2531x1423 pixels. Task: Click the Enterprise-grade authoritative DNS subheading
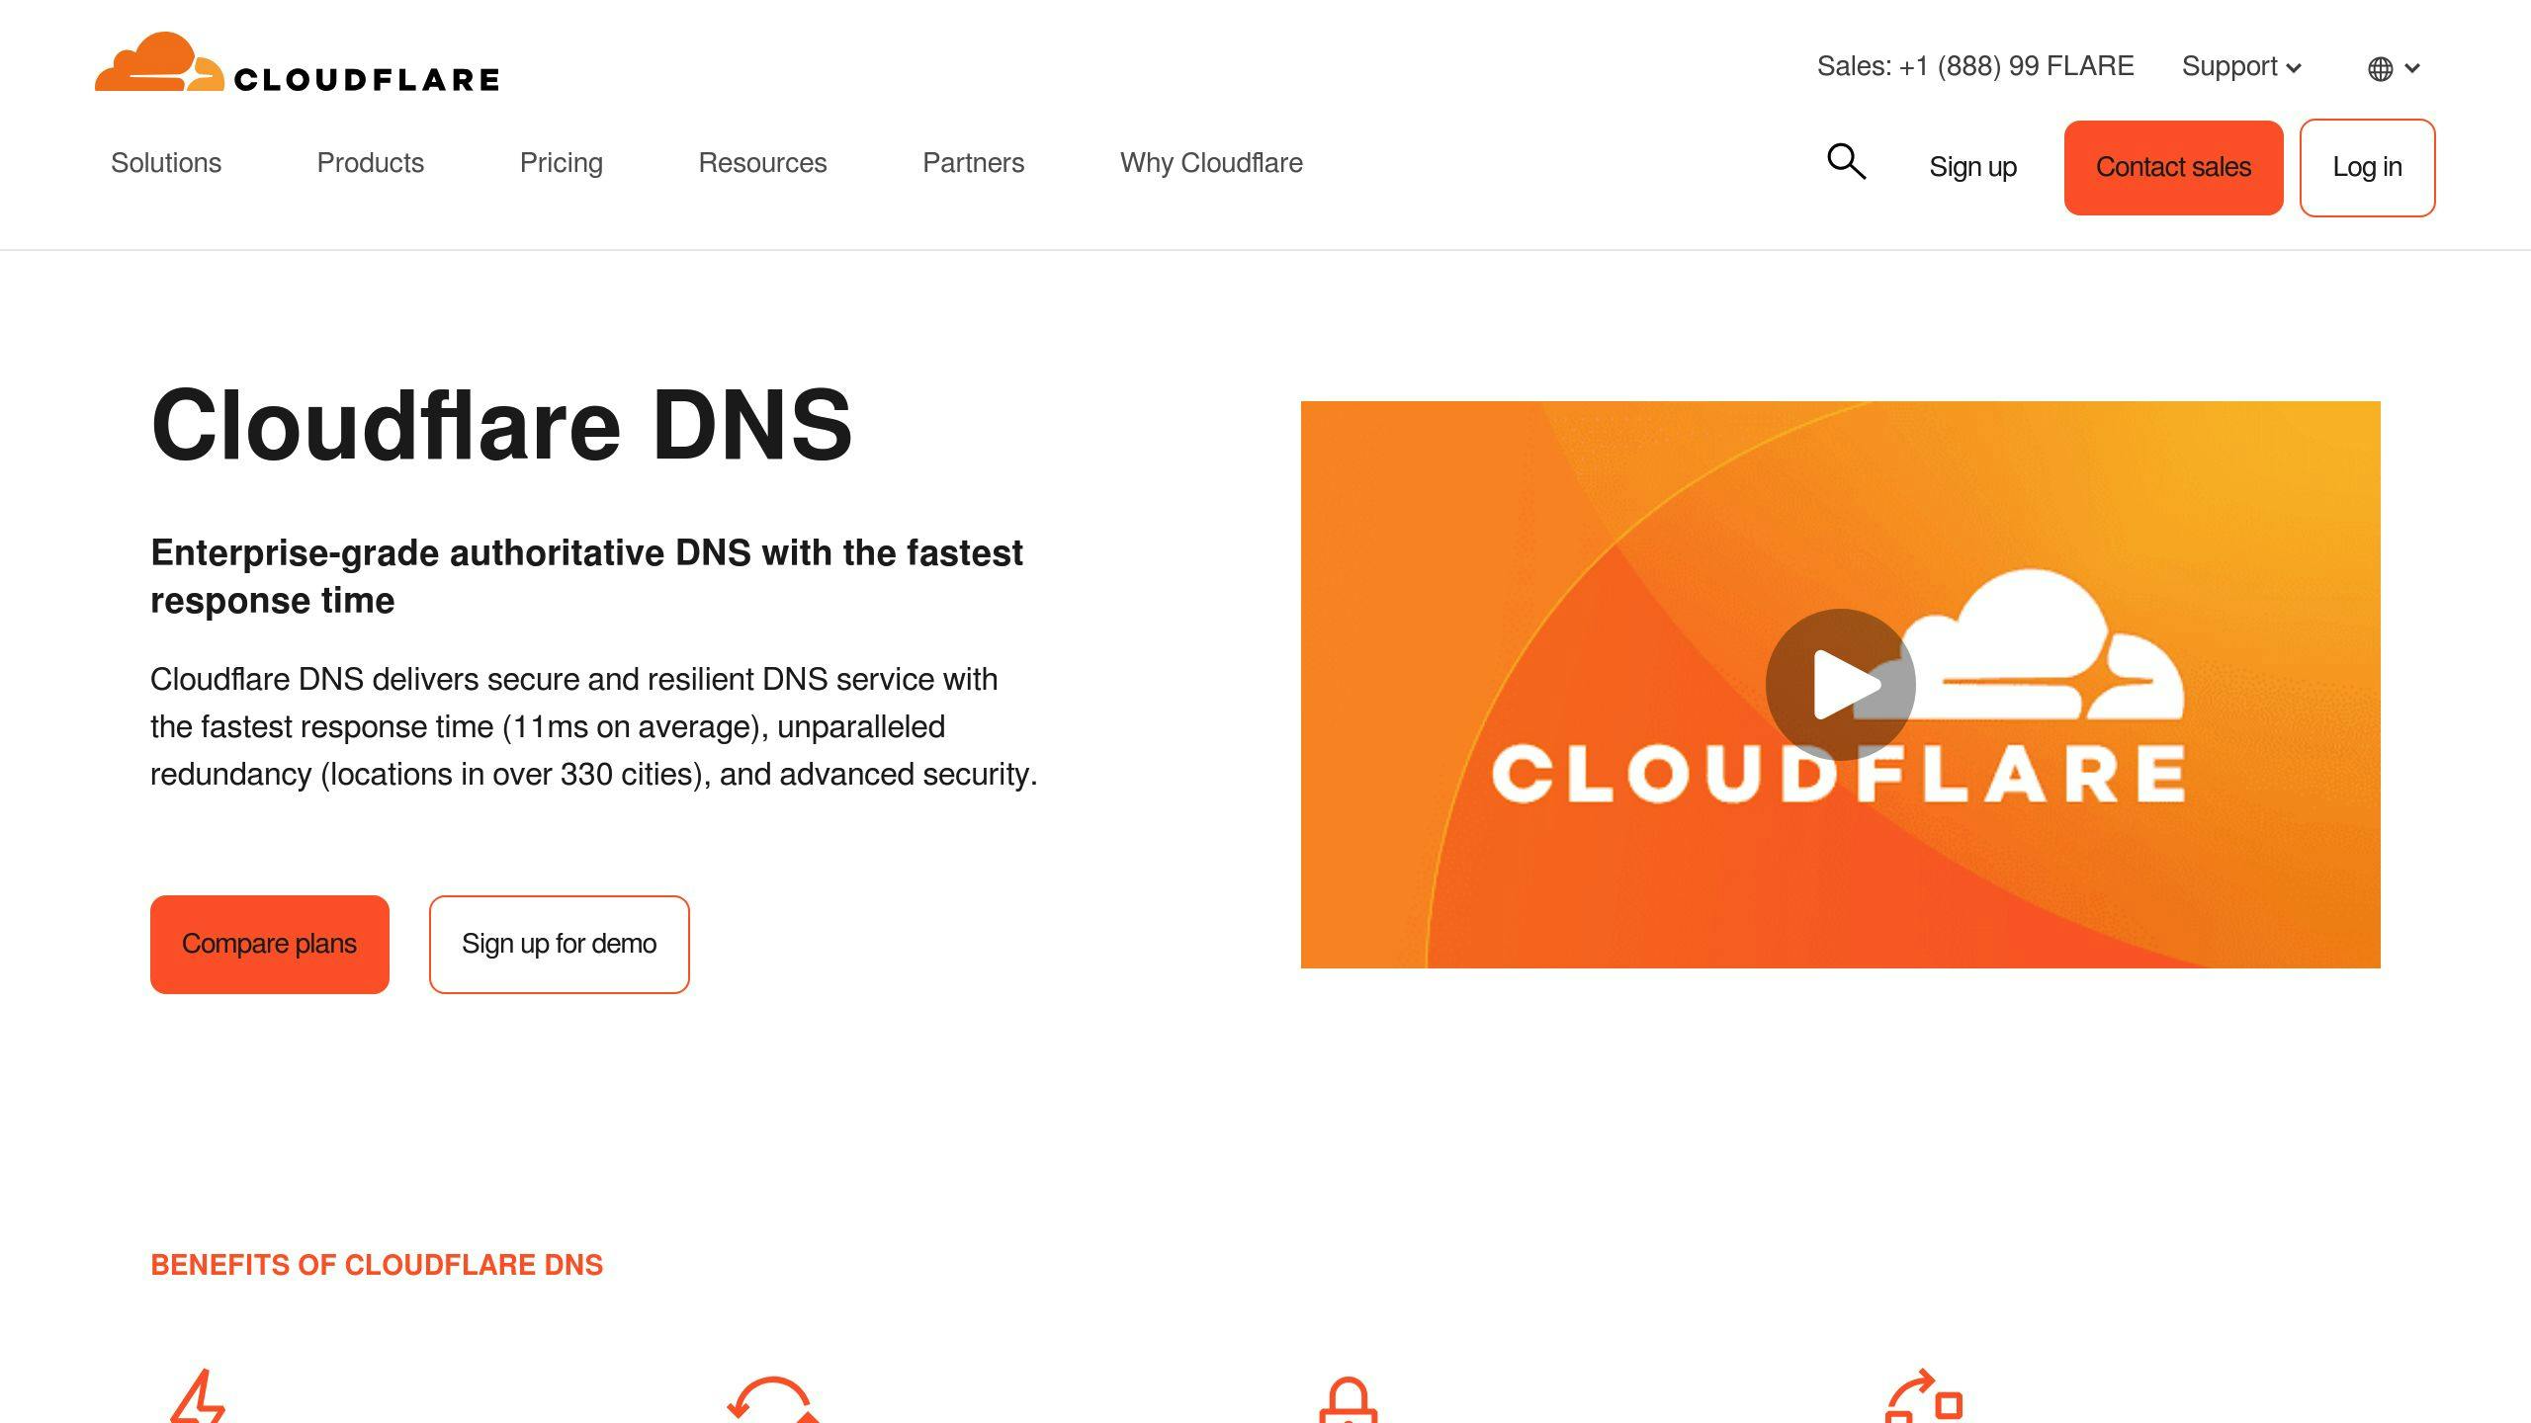click(586, 576)
